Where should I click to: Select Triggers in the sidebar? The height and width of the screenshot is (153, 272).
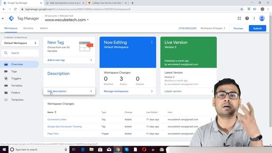[16, 78]
